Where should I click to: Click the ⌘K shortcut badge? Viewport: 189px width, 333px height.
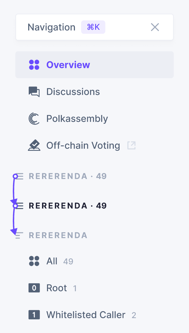pyautogui.click(x=93, y=27)
